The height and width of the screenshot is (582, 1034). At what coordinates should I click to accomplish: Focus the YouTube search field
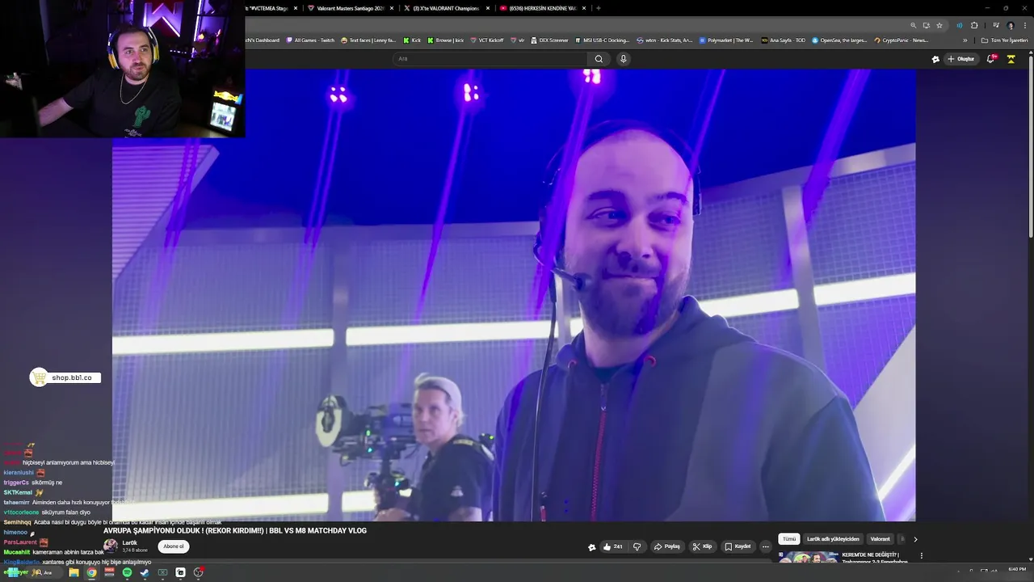490,59
